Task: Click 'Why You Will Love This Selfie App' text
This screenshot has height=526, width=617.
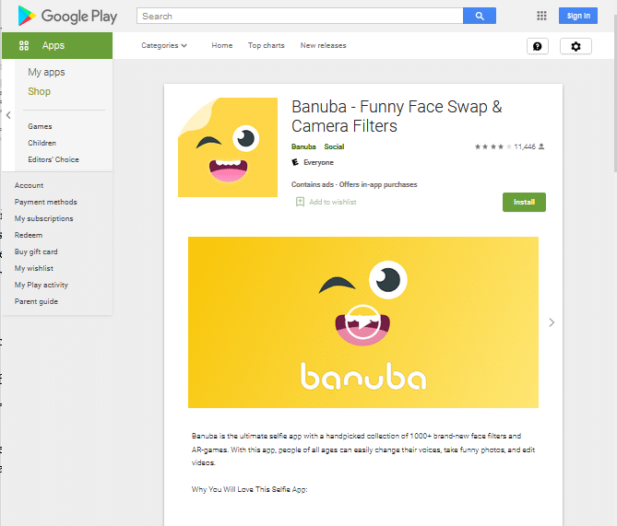Action: [250, 489]
